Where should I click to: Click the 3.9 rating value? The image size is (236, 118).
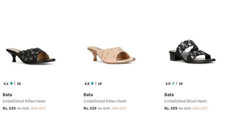(168, 84)
